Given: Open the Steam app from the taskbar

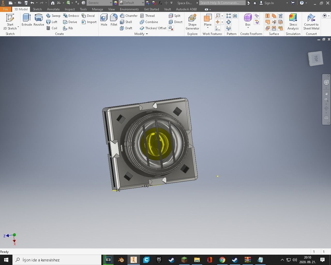Looking at the screenshot, I should pos(171,260).
